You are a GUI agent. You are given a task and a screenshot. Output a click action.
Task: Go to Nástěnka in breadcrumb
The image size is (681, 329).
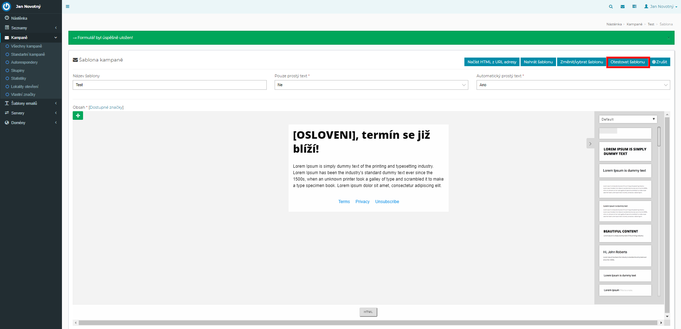[614, 24]
